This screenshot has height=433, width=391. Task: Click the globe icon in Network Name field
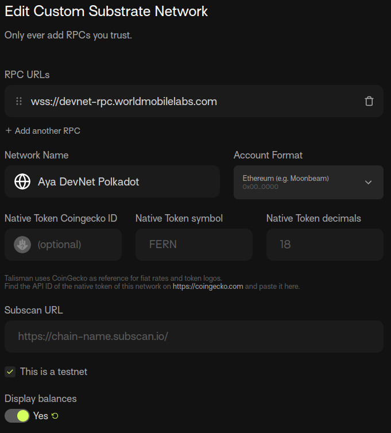coord(22,181)
